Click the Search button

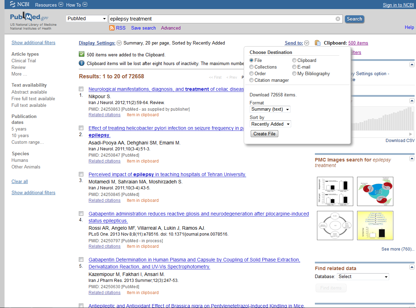pos(354,19)
